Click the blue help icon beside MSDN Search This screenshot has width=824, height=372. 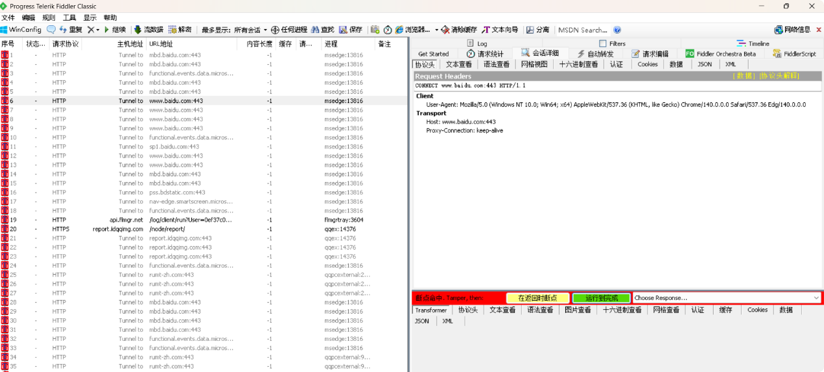[617, 30]
